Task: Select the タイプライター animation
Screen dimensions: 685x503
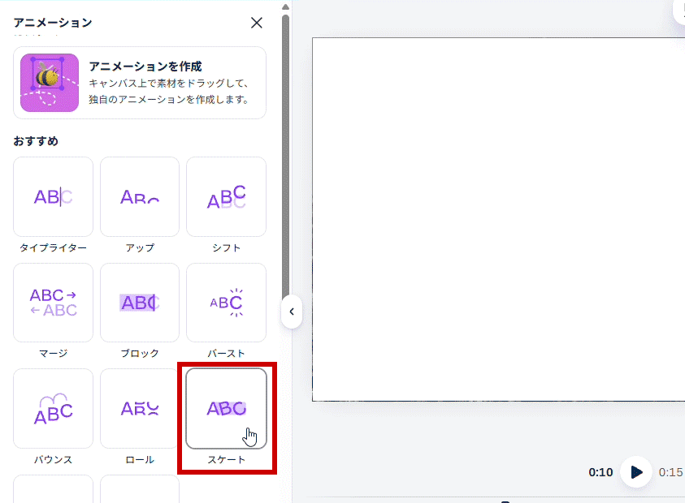Action: coord(54,197)
